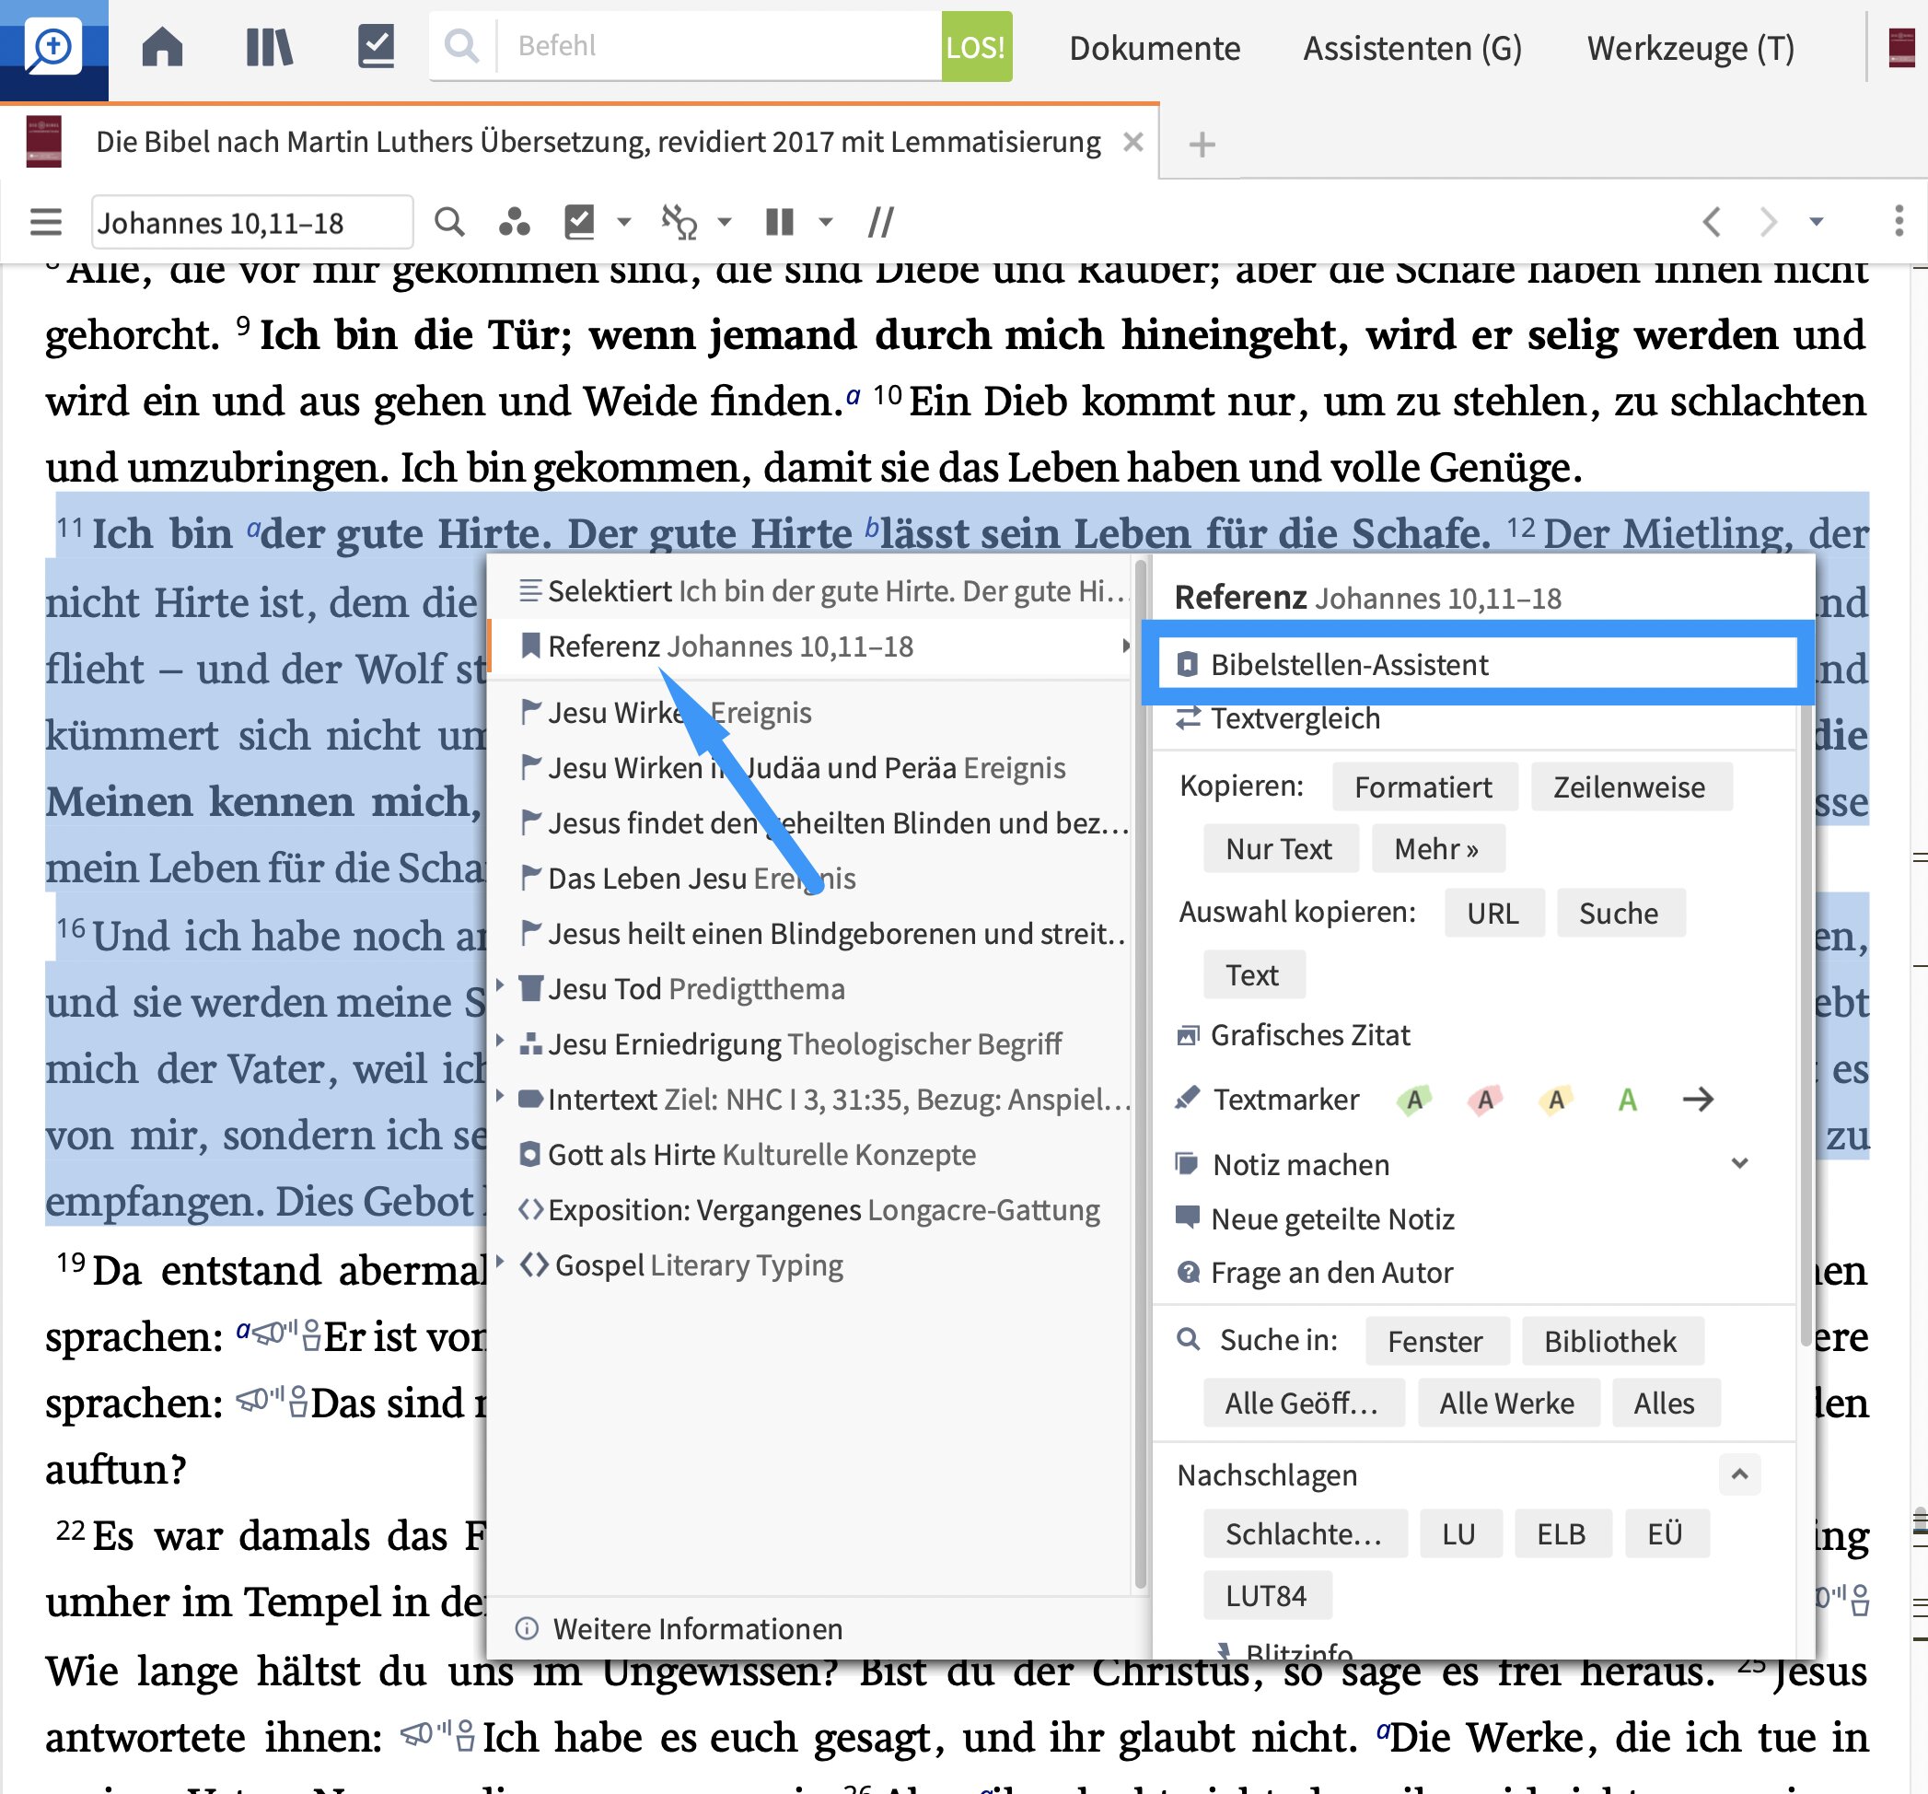Expand the Notiz machen chevron
This screenshot has height=1794, width=1928.
pos(1740,1163)
